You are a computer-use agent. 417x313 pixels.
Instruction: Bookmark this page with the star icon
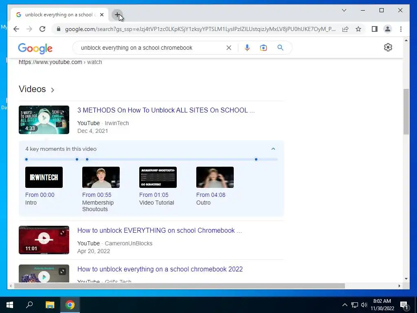(x=358, y=29)
